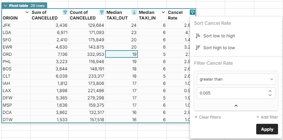
Task: Click the filter icon on Sum of CANCELLED
Action: (x=65, y=12)
